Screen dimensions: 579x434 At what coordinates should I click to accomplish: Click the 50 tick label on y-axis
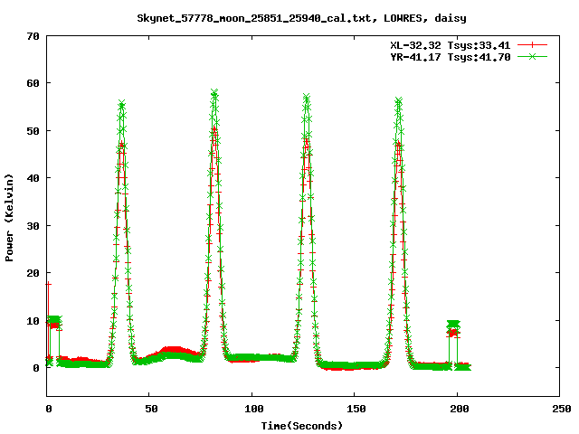33,131
